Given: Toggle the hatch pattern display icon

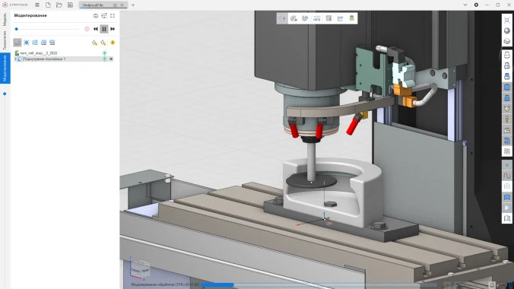Looking at the screenshot, I should pyautogui.click(x=507, y=151).
